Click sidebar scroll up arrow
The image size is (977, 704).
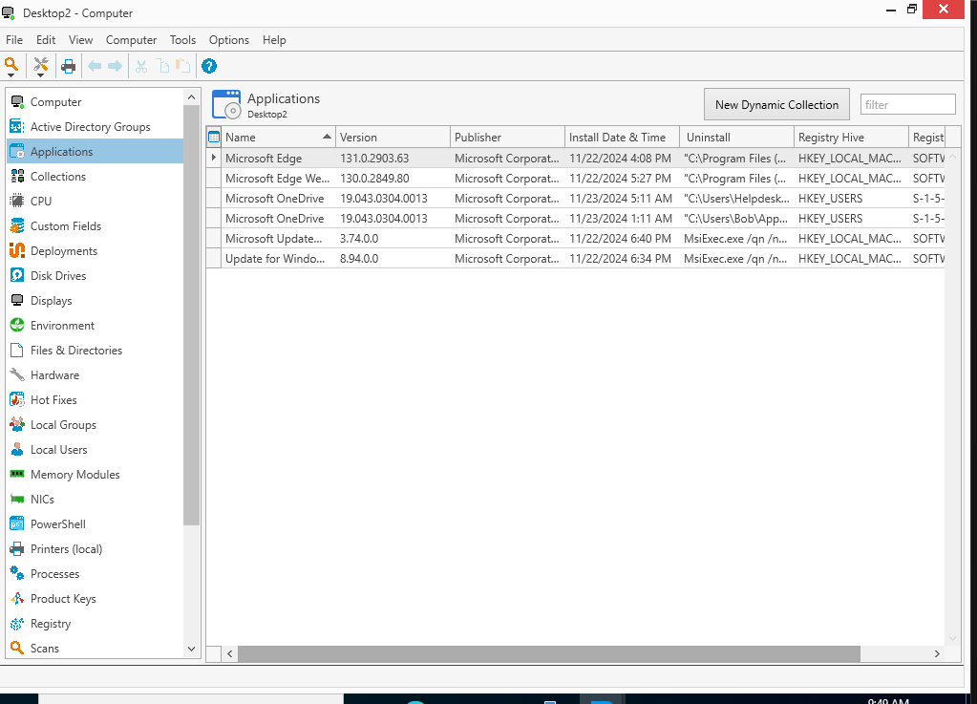[191, 97]
